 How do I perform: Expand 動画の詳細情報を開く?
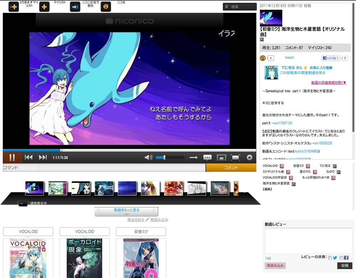pyautogui.click(x=329, y=83)
